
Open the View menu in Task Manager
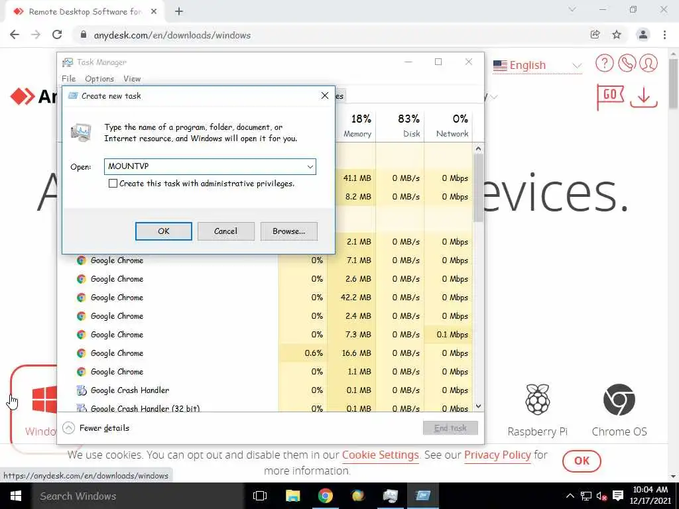click(x=132, y=79)
